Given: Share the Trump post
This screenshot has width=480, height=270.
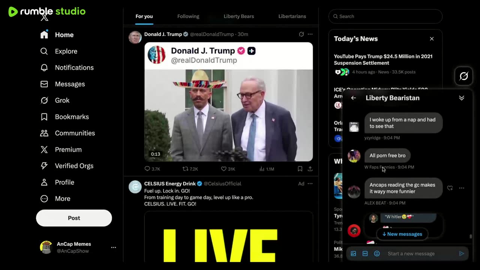Looking at the screenshot, I should click(x=310, y=169).
